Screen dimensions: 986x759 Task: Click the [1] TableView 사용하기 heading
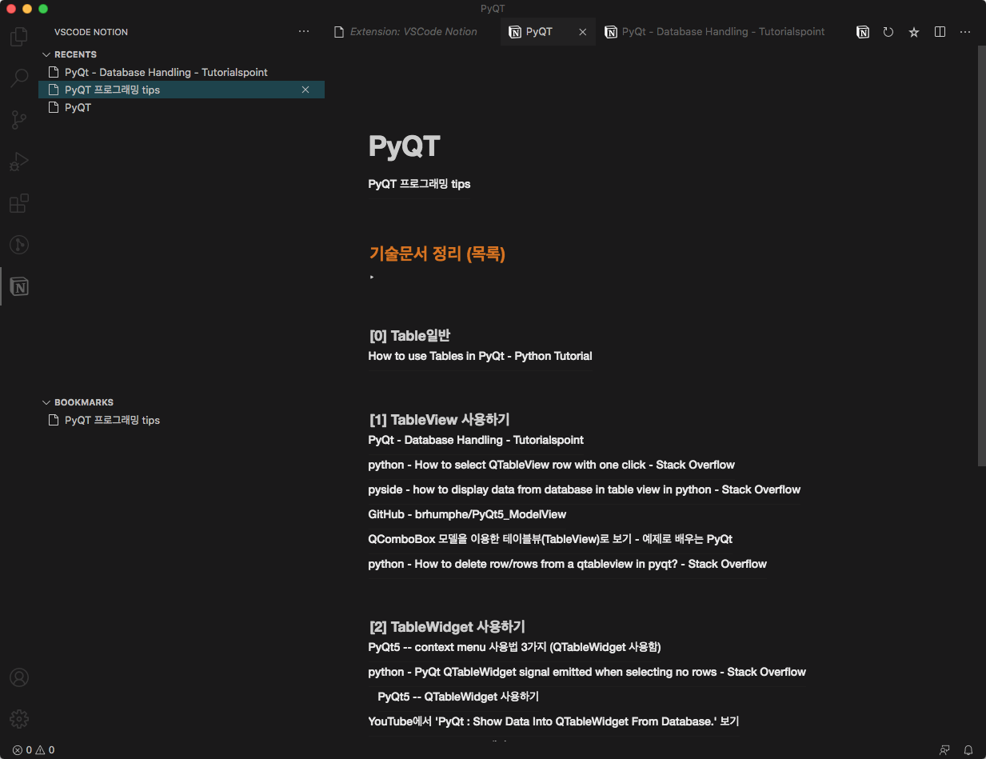[440, 420]
